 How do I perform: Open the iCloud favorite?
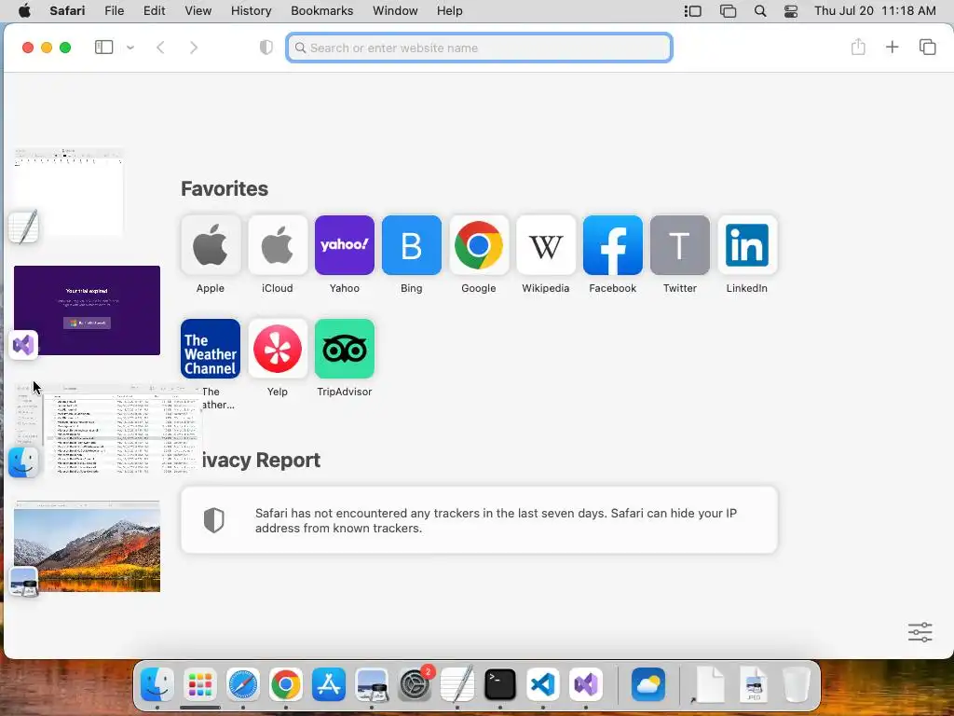278,245
